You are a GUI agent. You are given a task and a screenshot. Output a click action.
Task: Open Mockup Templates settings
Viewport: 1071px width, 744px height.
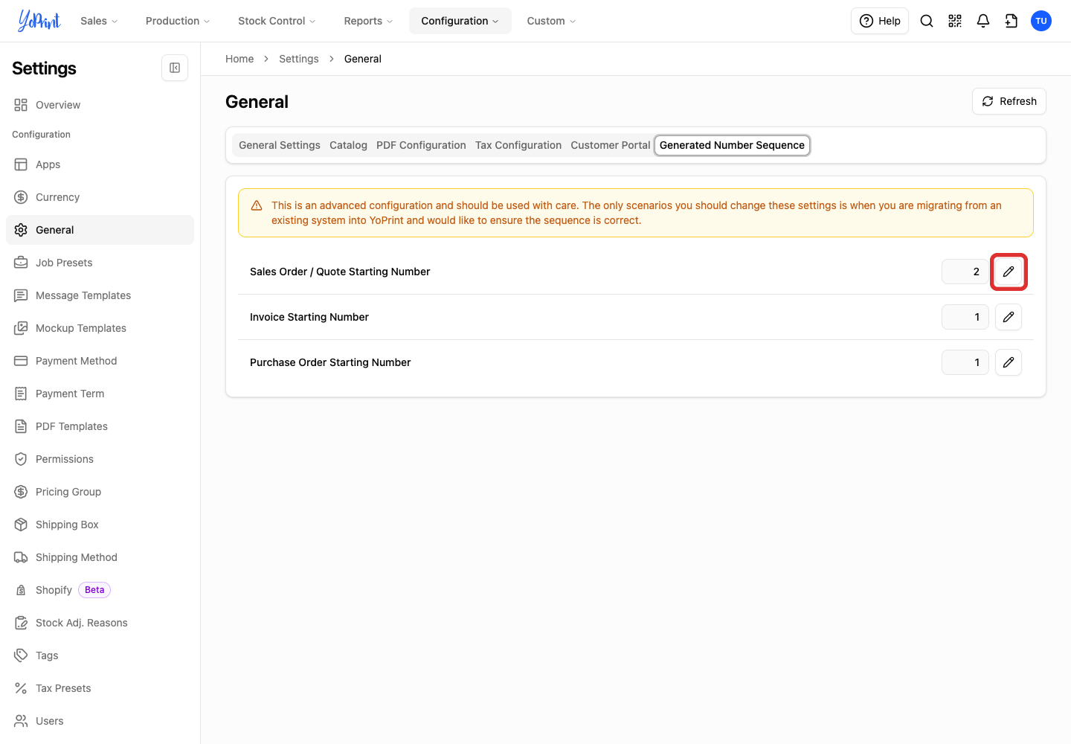click(100, 328)
